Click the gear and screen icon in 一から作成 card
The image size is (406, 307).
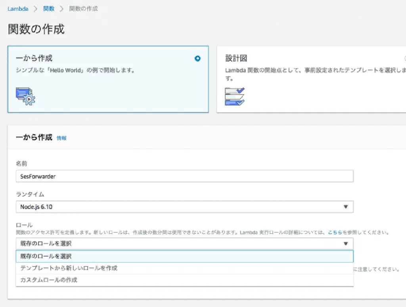pos(25,96)
